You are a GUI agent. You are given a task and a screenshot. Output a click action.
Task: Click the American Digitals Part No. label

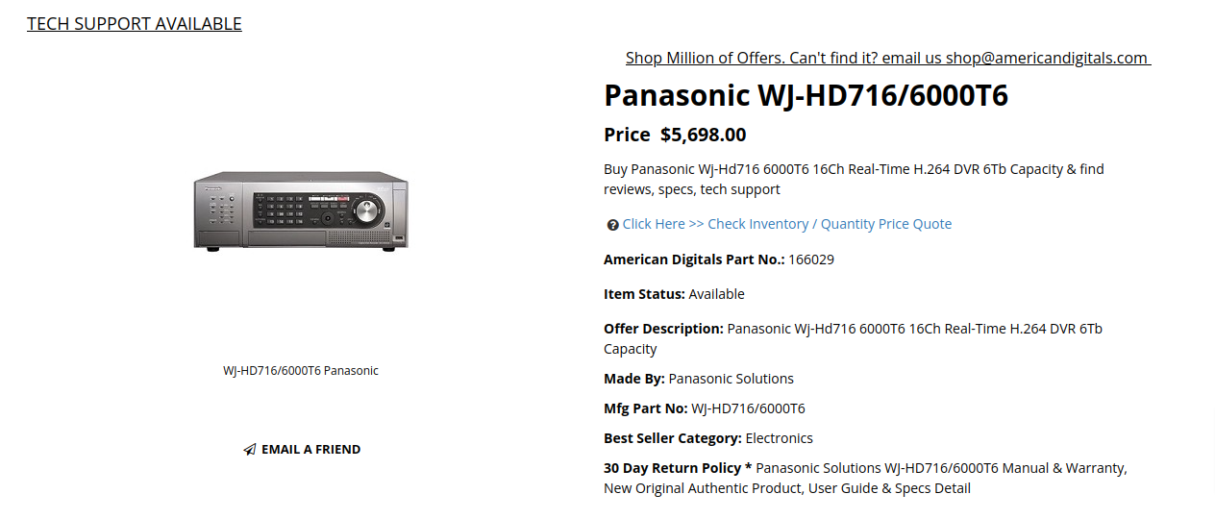tap(694, 259)
